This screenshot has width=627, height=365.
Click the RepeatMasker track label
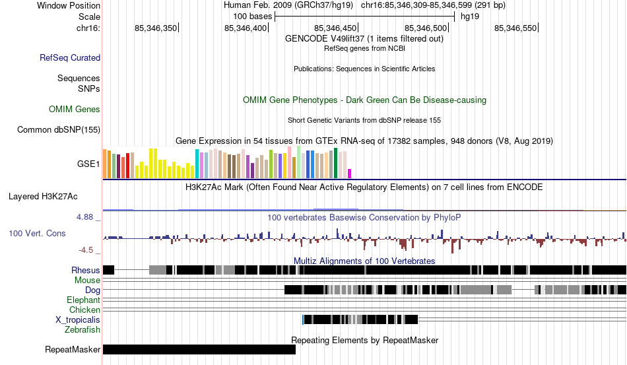click(73, 349)
